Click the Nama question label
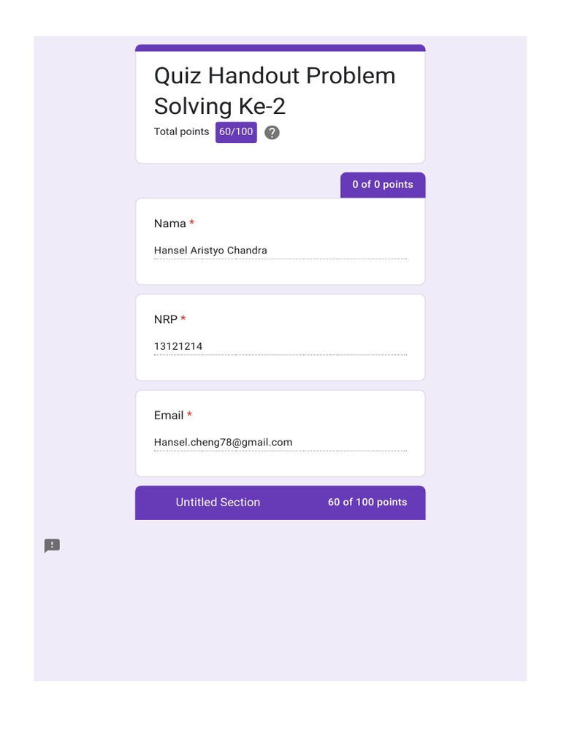 coord(169,224)
